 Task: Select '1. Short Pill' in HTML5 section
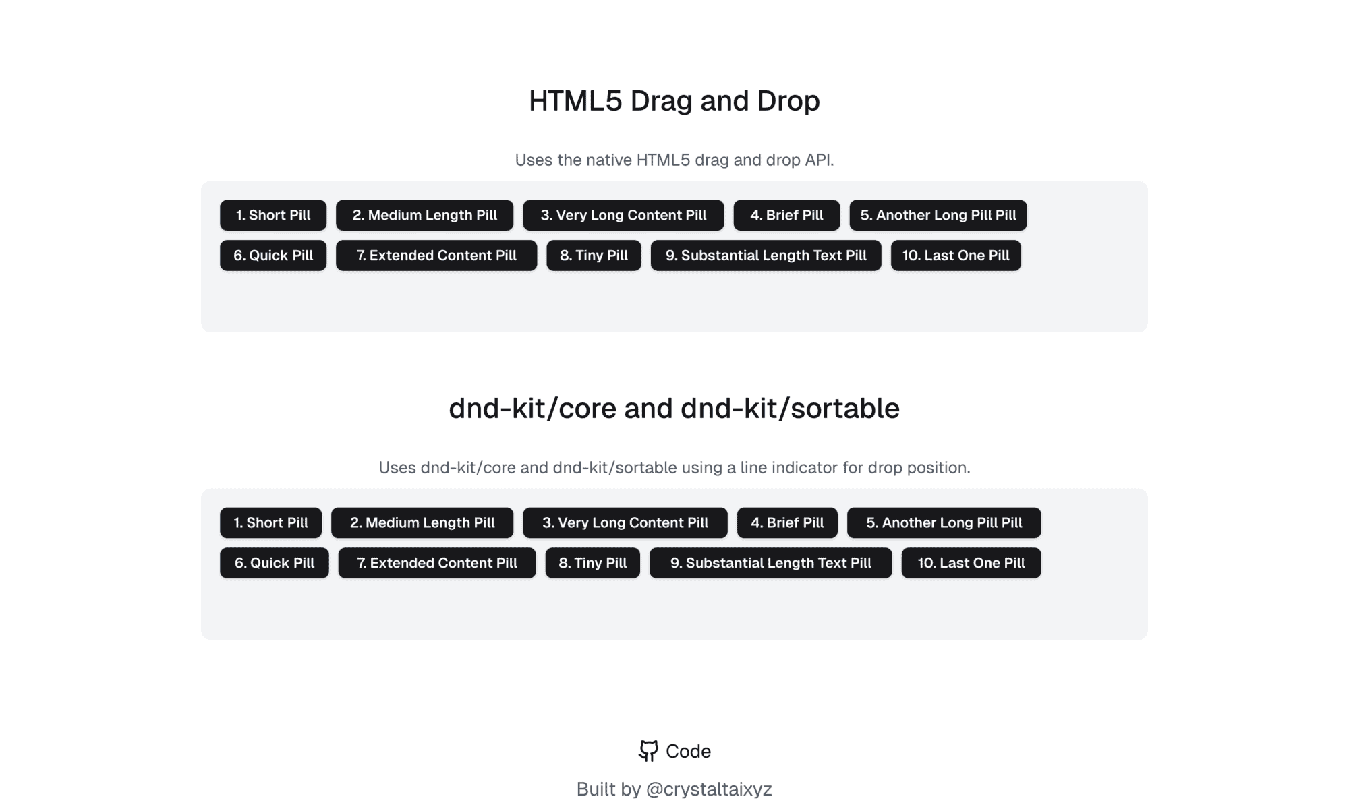click(x=273, y=215)
